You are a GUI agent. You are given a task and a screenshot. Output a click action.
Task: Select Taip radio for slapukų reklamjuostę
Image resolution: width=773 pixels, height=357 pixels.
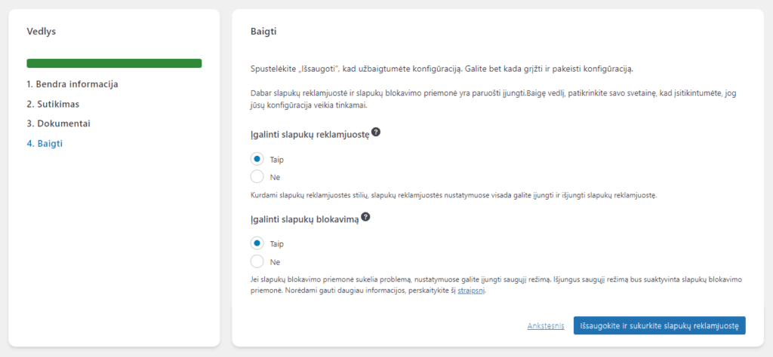pos(257,159)
